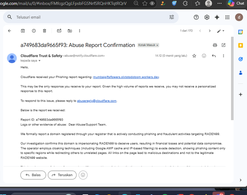Image resolution: width=247 pixels, height=195 pixels.
Task: Open message more menu beside reply arrow
Action: [223, 56]
